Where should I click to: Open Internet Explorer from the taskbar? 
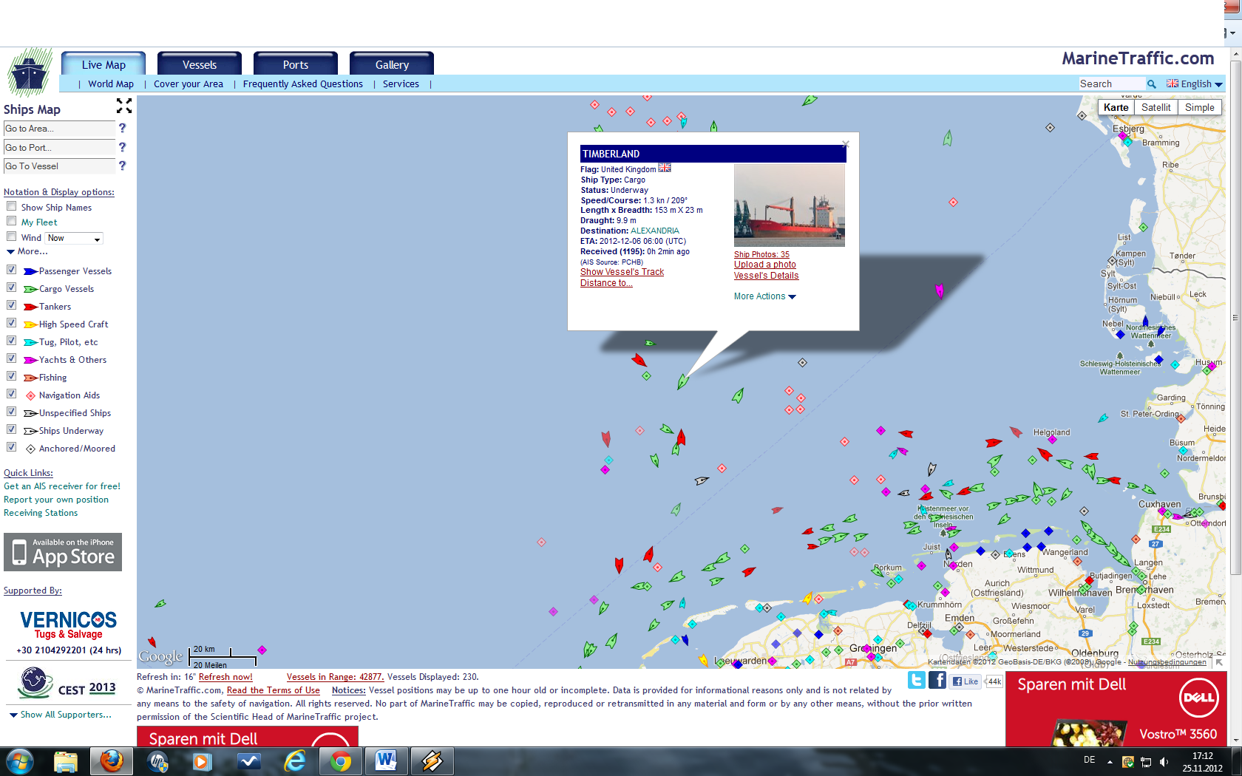coord(295,761)
